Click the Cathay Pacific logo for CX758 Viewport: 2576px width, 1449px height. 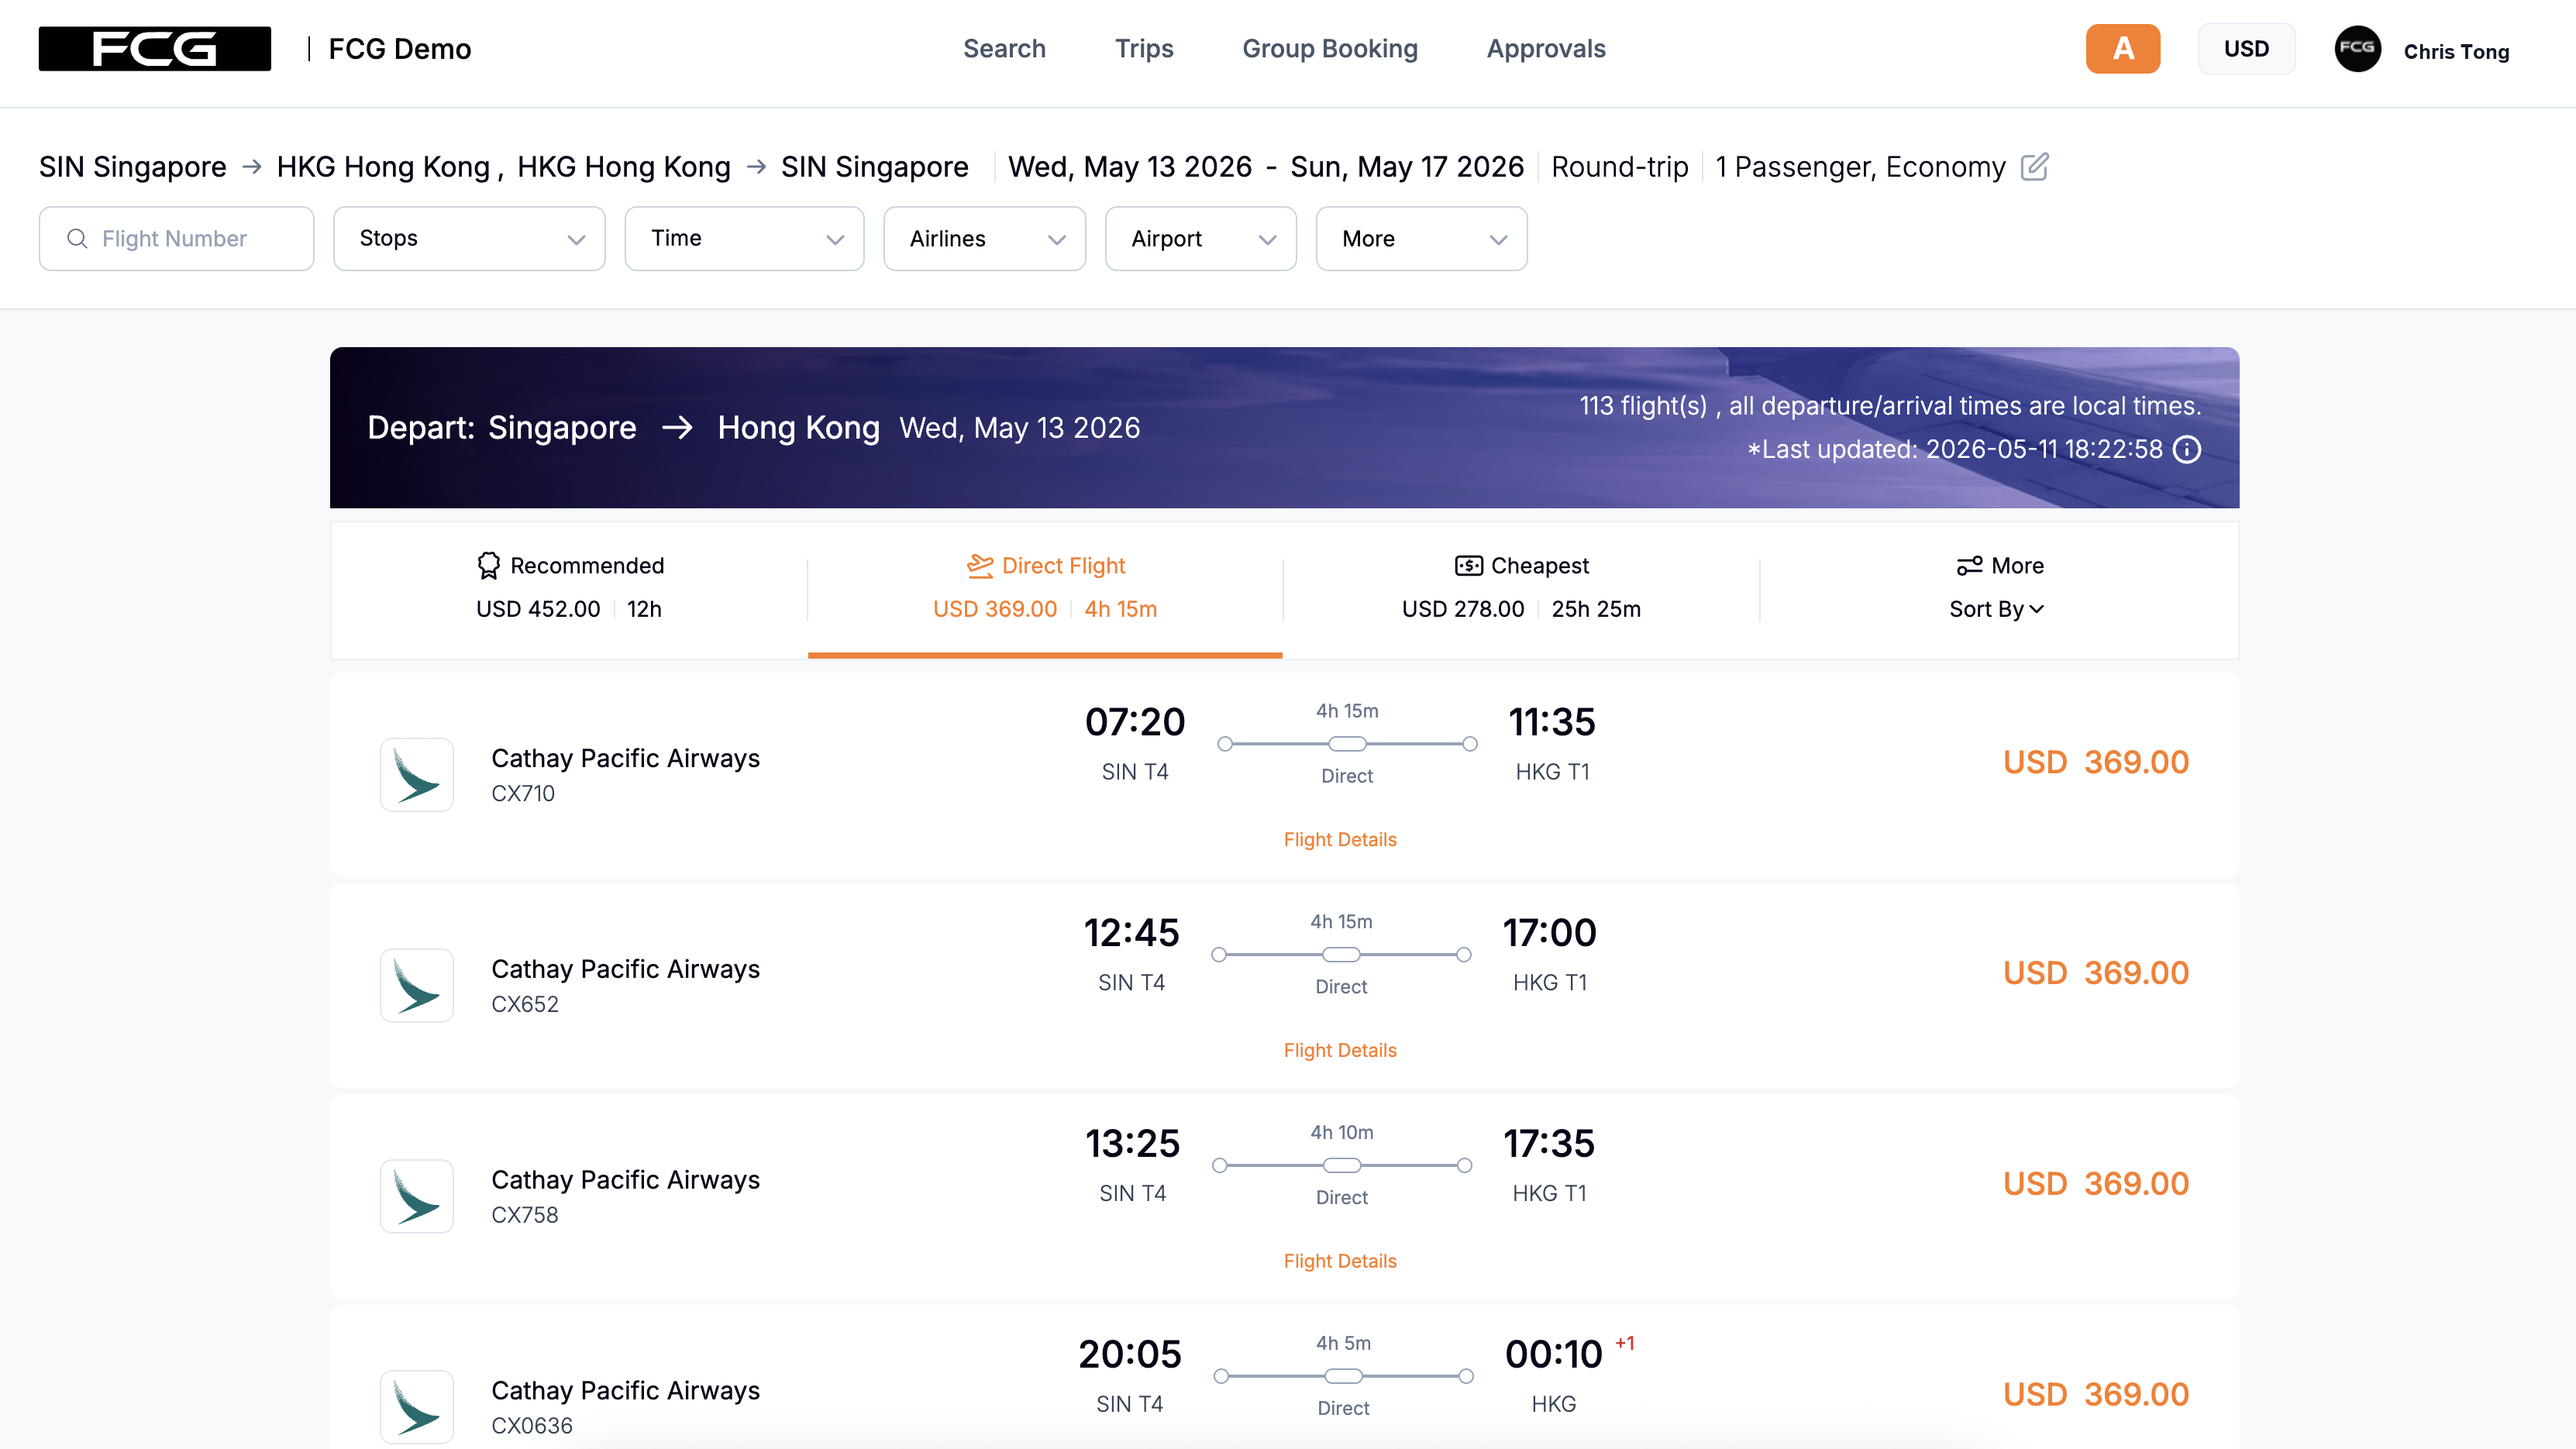point(416,1196)
